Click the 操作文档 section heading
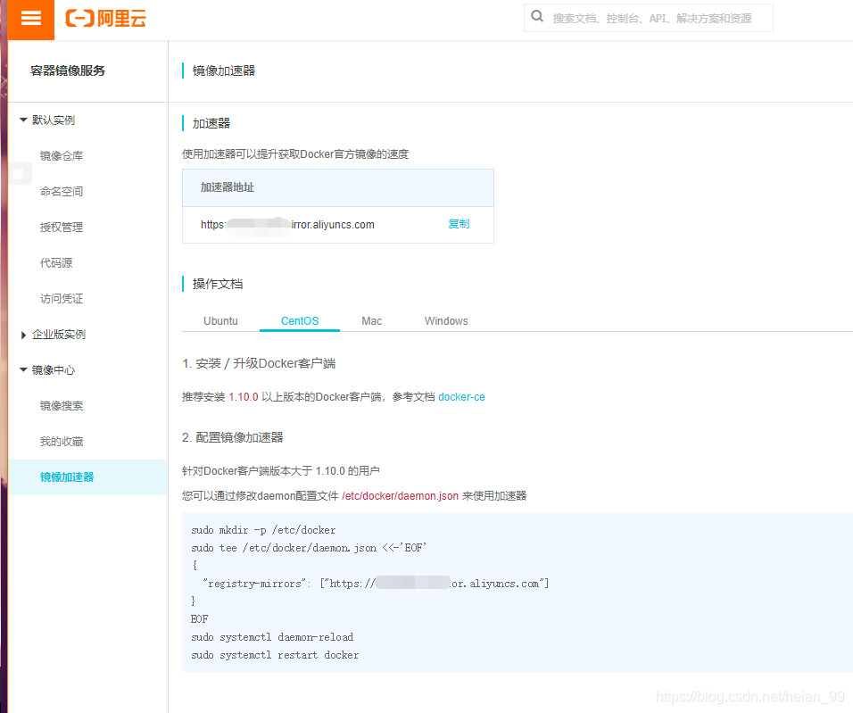The image size is (853, 713). click(x=218, y=284)
